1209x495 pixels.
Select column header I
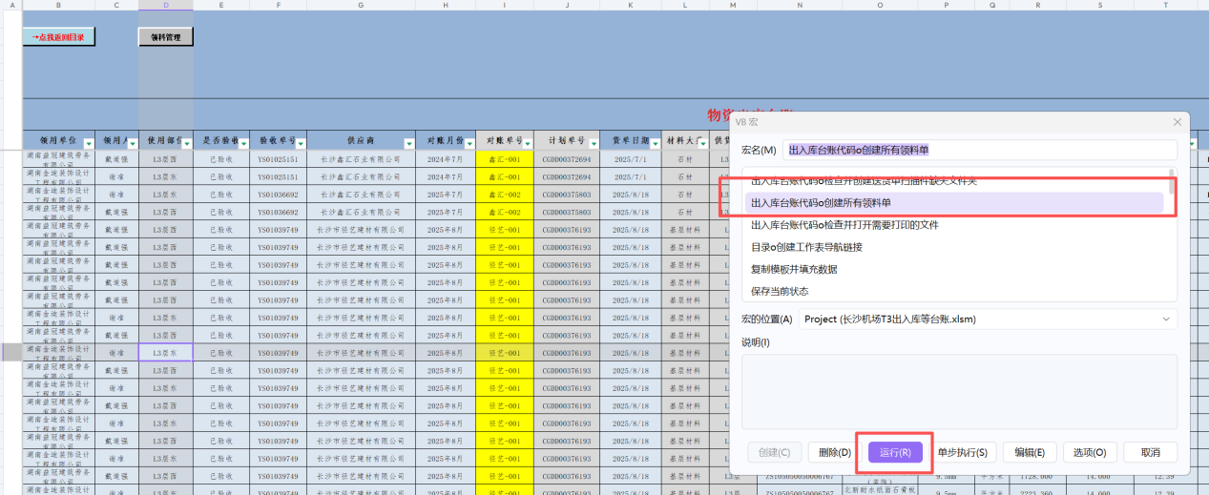(x=505, y=6)
